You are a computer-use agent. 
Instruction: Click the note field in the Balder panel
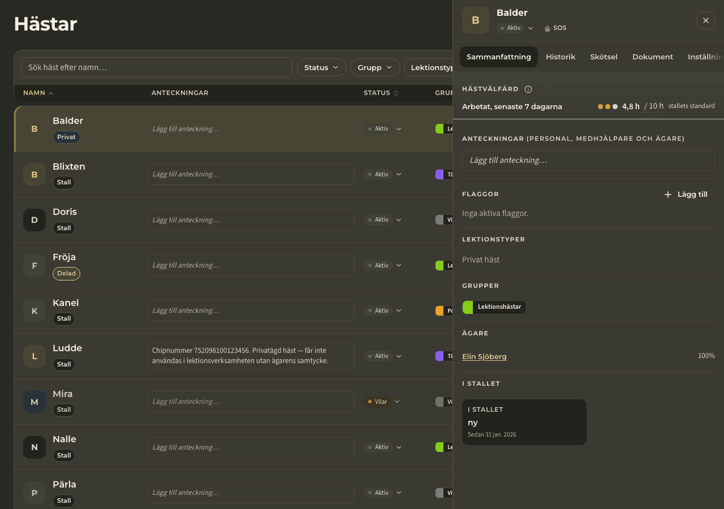(x=588, y=161)
